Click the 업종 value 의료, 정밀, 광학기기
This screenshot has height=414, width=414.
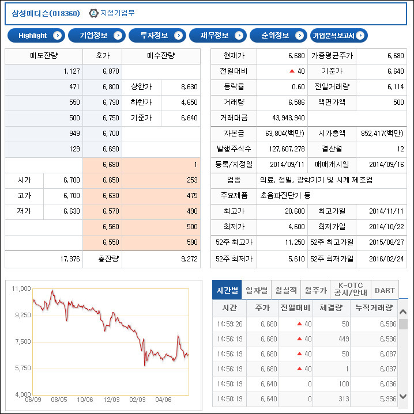coord(317,180)
